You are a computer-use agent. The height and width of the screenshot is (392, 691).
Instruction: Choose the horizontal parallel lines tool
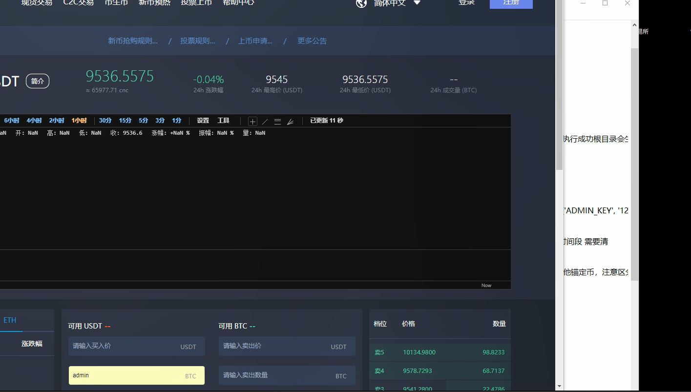pyautogui.click(x=277, y=122)
